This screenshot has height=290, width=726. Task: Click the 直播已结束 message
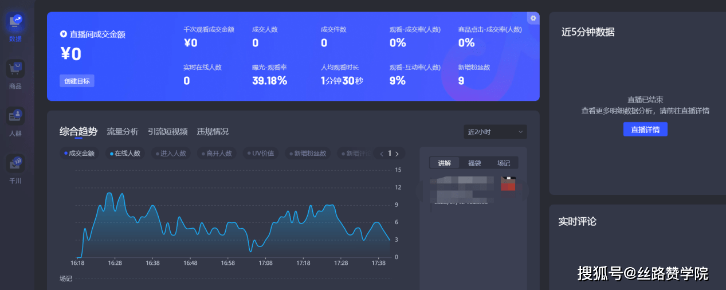tap(645, 100)
